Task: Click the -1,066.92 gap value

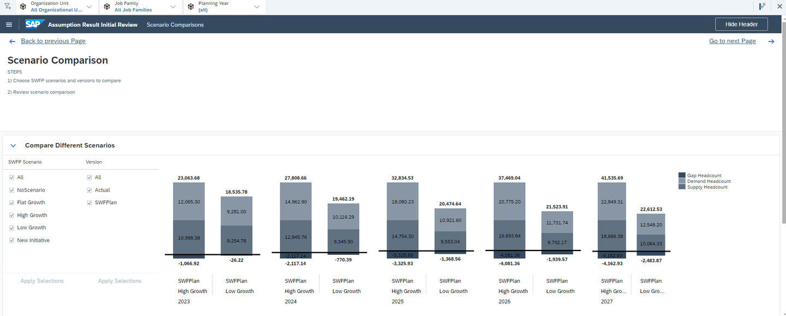Action: (189, 264)
